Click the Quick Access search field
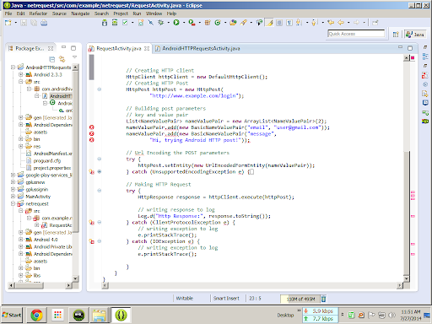This screenshot has width=432, height=324. click(x=356, y=34)
